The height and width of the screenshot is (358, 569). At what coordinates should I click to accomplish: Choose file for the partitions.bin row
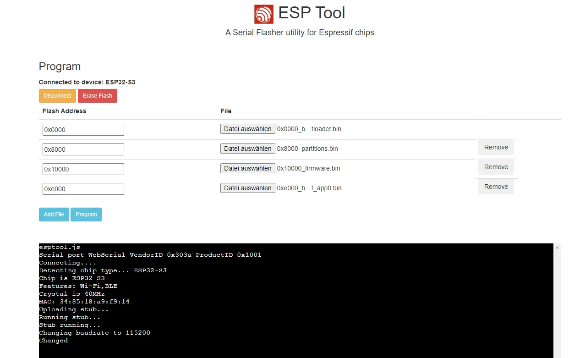click(x=248, y=149)
